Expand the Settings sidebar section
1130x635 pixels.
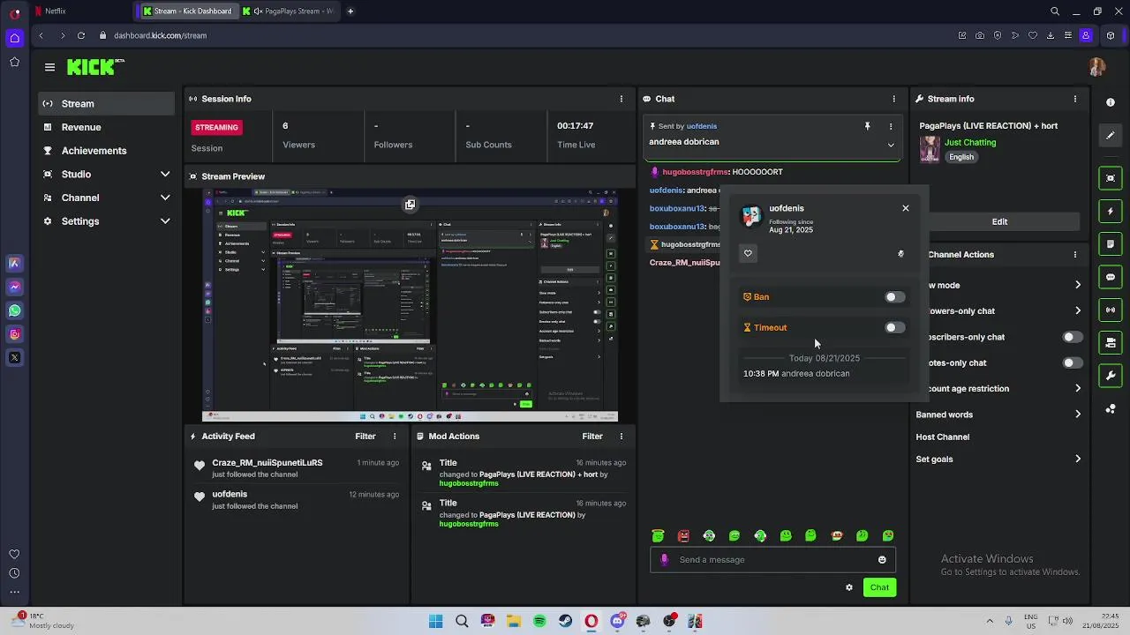165,221
